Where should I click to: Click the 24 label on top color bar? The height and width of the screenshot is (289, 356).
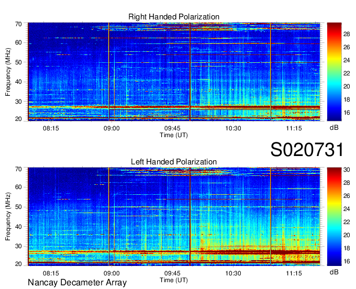pyautogui.click(x=347, y=60)
